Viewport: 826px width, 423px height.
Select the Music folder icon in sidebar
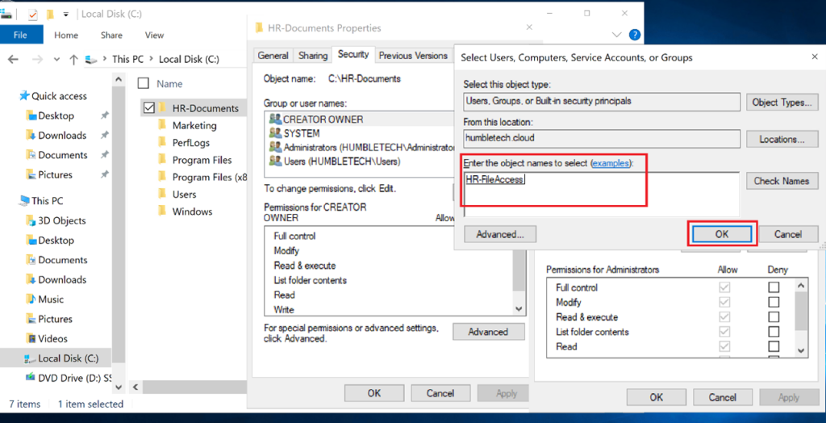[x=31, y=299]
